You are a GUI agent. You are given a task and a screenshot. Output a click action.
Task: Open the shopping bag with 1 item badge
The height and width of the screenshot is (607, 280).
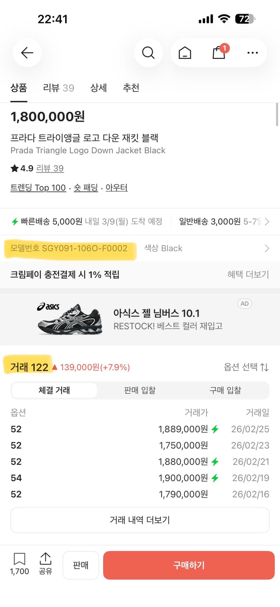(x=218, y=53)
